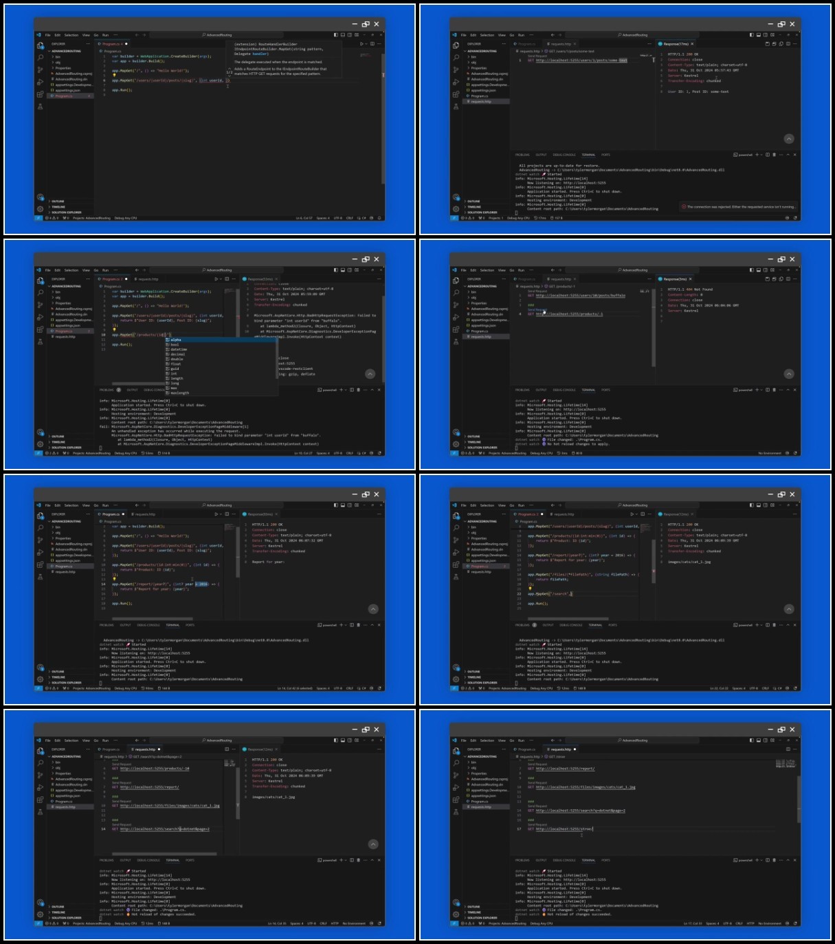Screen dimensions: 835x944
Task: Maximize panel caret in autocomplete list window
Action: point(372,390)
